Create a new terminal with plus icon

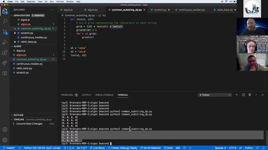[237, 95]
